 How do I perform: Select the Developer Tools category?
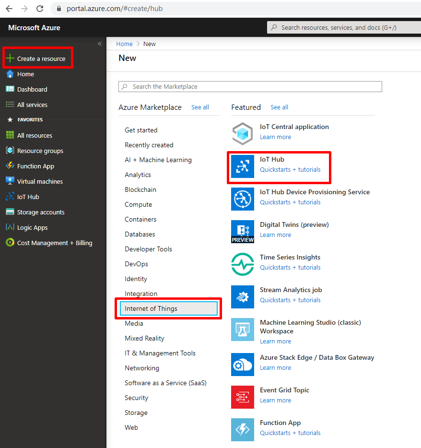[148, 249]
